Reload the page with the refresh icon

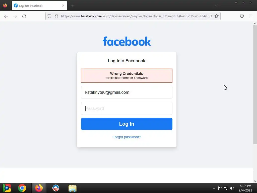24,16
